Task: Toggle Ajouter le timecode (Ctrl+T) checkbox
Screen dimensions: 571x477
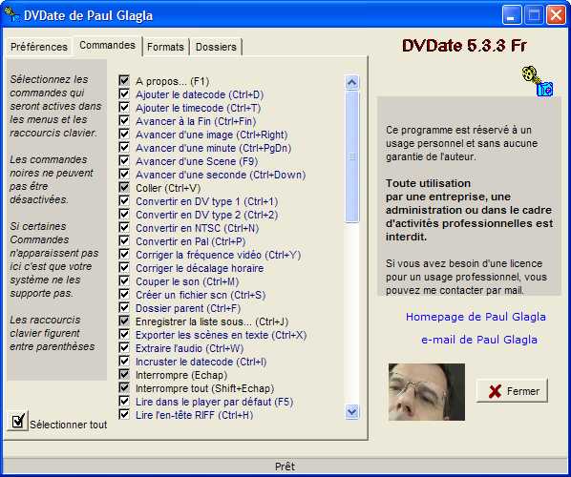Action: (x=124, y=108)
